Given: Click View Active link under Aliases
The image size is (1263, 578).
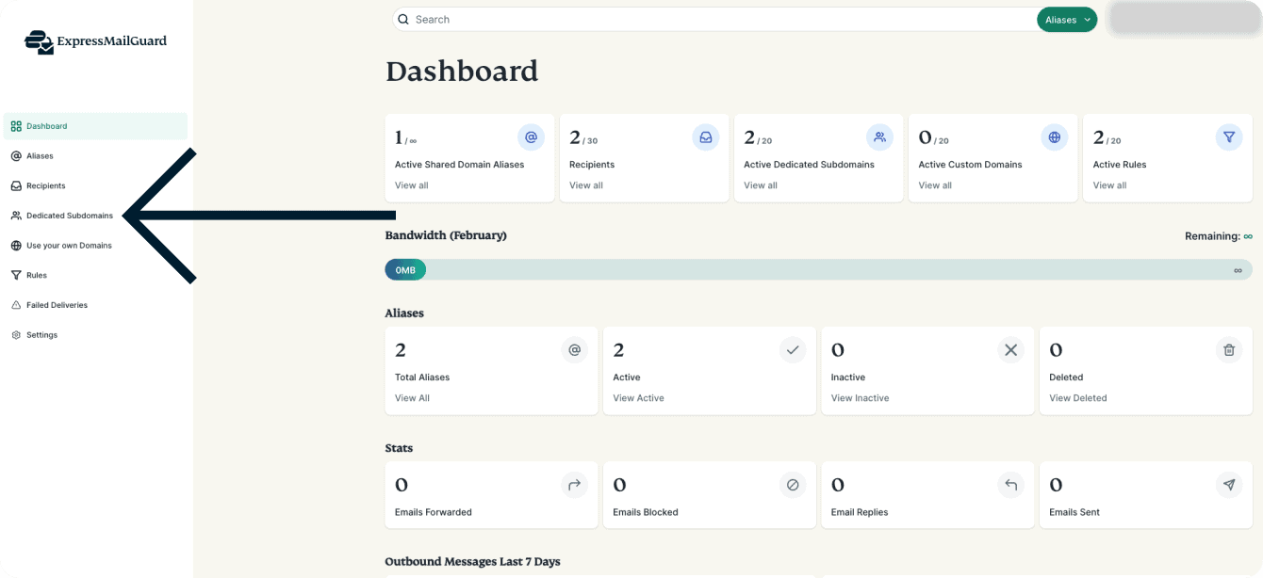Looking at the screenshot, I should click(x=638, y=398).
